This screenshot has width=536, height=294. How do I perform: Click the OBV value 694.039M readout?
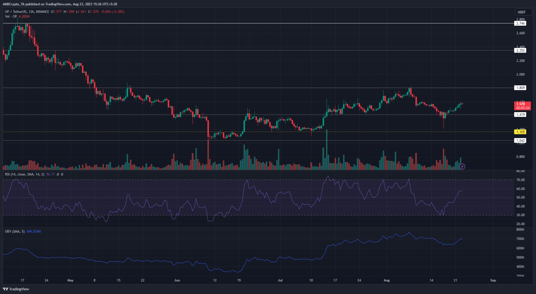point(34,231)
